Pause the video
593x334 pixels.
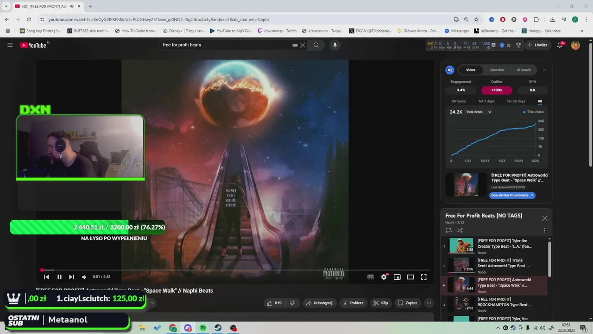click(59, 277)
